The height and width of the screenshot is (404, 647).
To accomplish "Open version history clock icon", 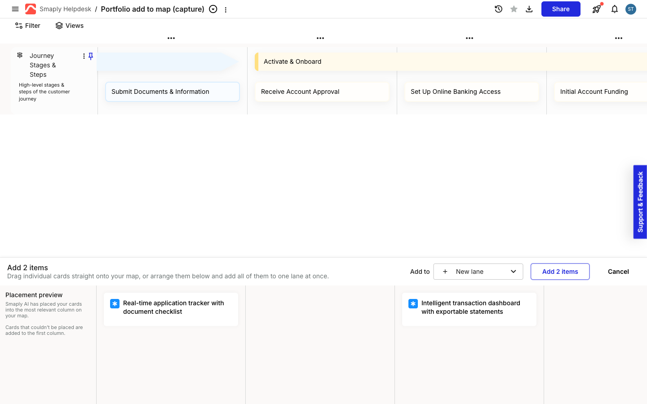I will click(498, 9).
